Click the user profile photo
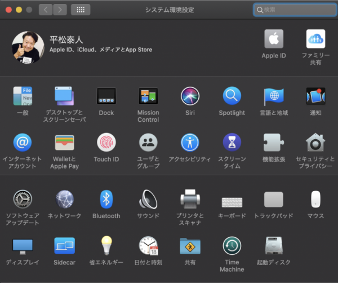This screenshot has width=338, height=283. 28,47
